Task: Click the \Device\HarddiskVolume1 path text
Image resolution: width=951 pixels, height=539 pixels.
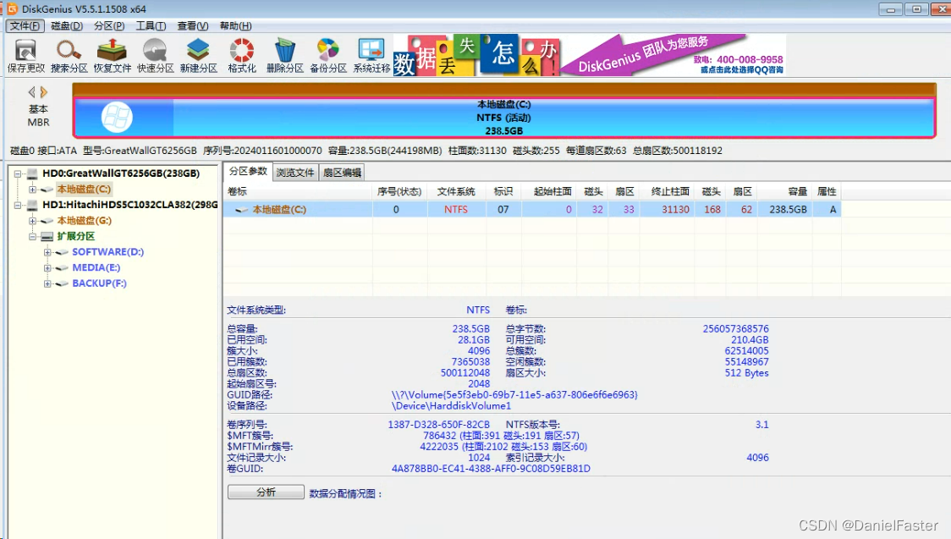Action: [x=451, y=405]
